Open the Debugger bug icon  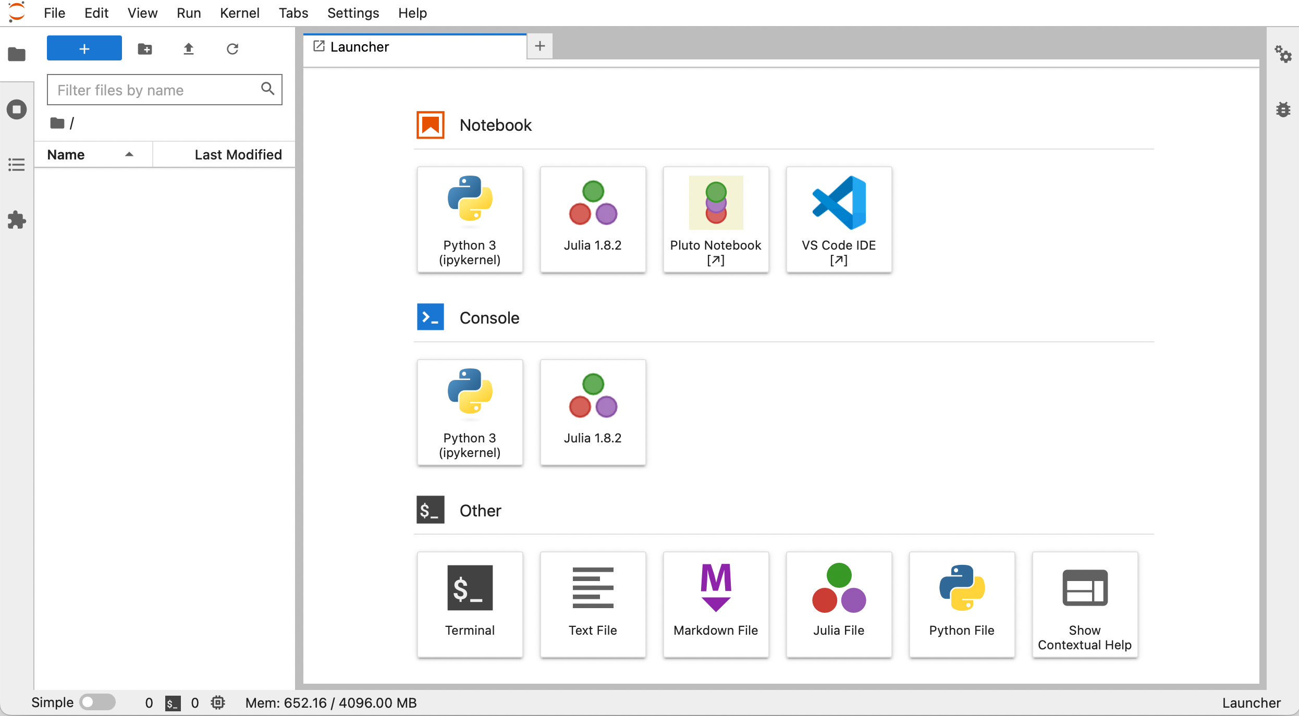[x=1283, y=109]
